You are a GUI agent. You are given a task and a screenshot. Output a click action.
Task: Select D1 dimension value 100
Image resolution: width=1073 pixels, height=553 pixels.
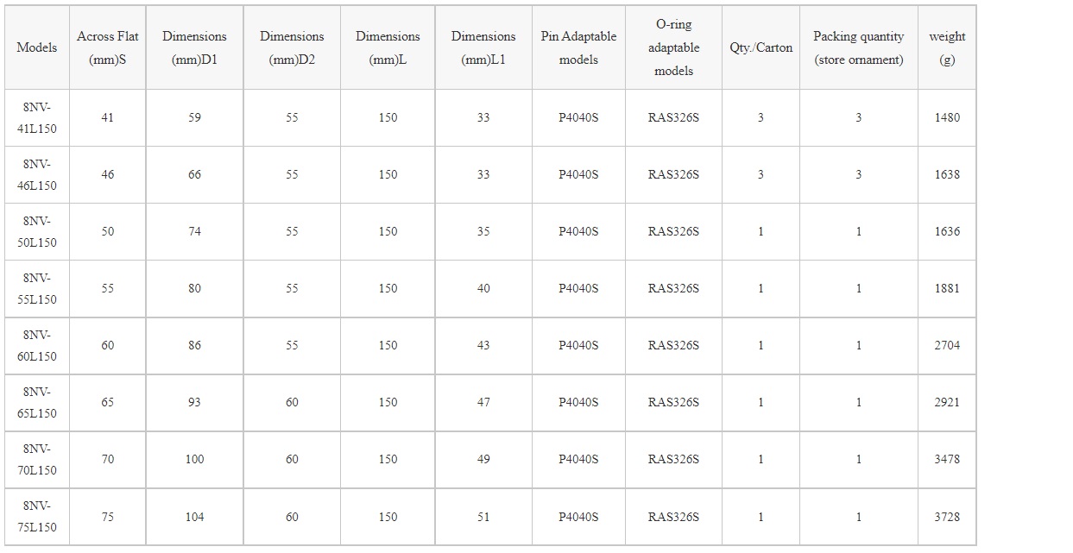click(194, 459)
